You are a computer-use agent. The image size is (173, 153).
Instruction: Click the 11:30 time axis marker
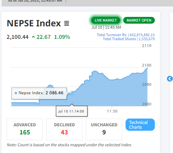(112, 111)
